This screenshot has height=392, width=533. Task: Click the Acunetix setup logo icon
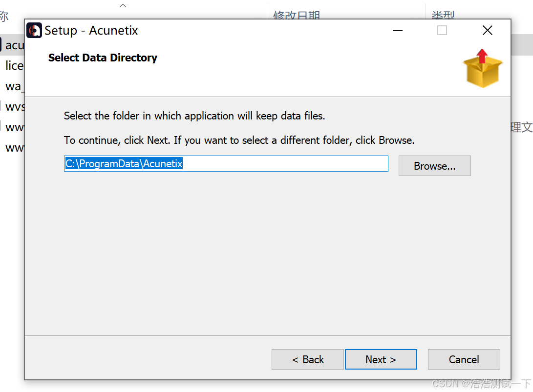(x=34, y=31)
